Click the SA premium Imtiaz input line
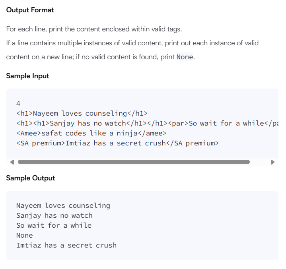 click(x=117, y=143)
